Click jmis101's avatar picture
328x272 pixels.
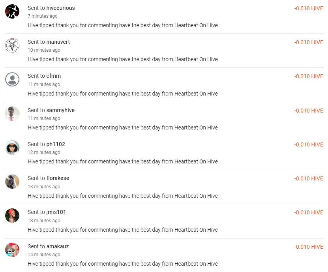tap(12, 216)
